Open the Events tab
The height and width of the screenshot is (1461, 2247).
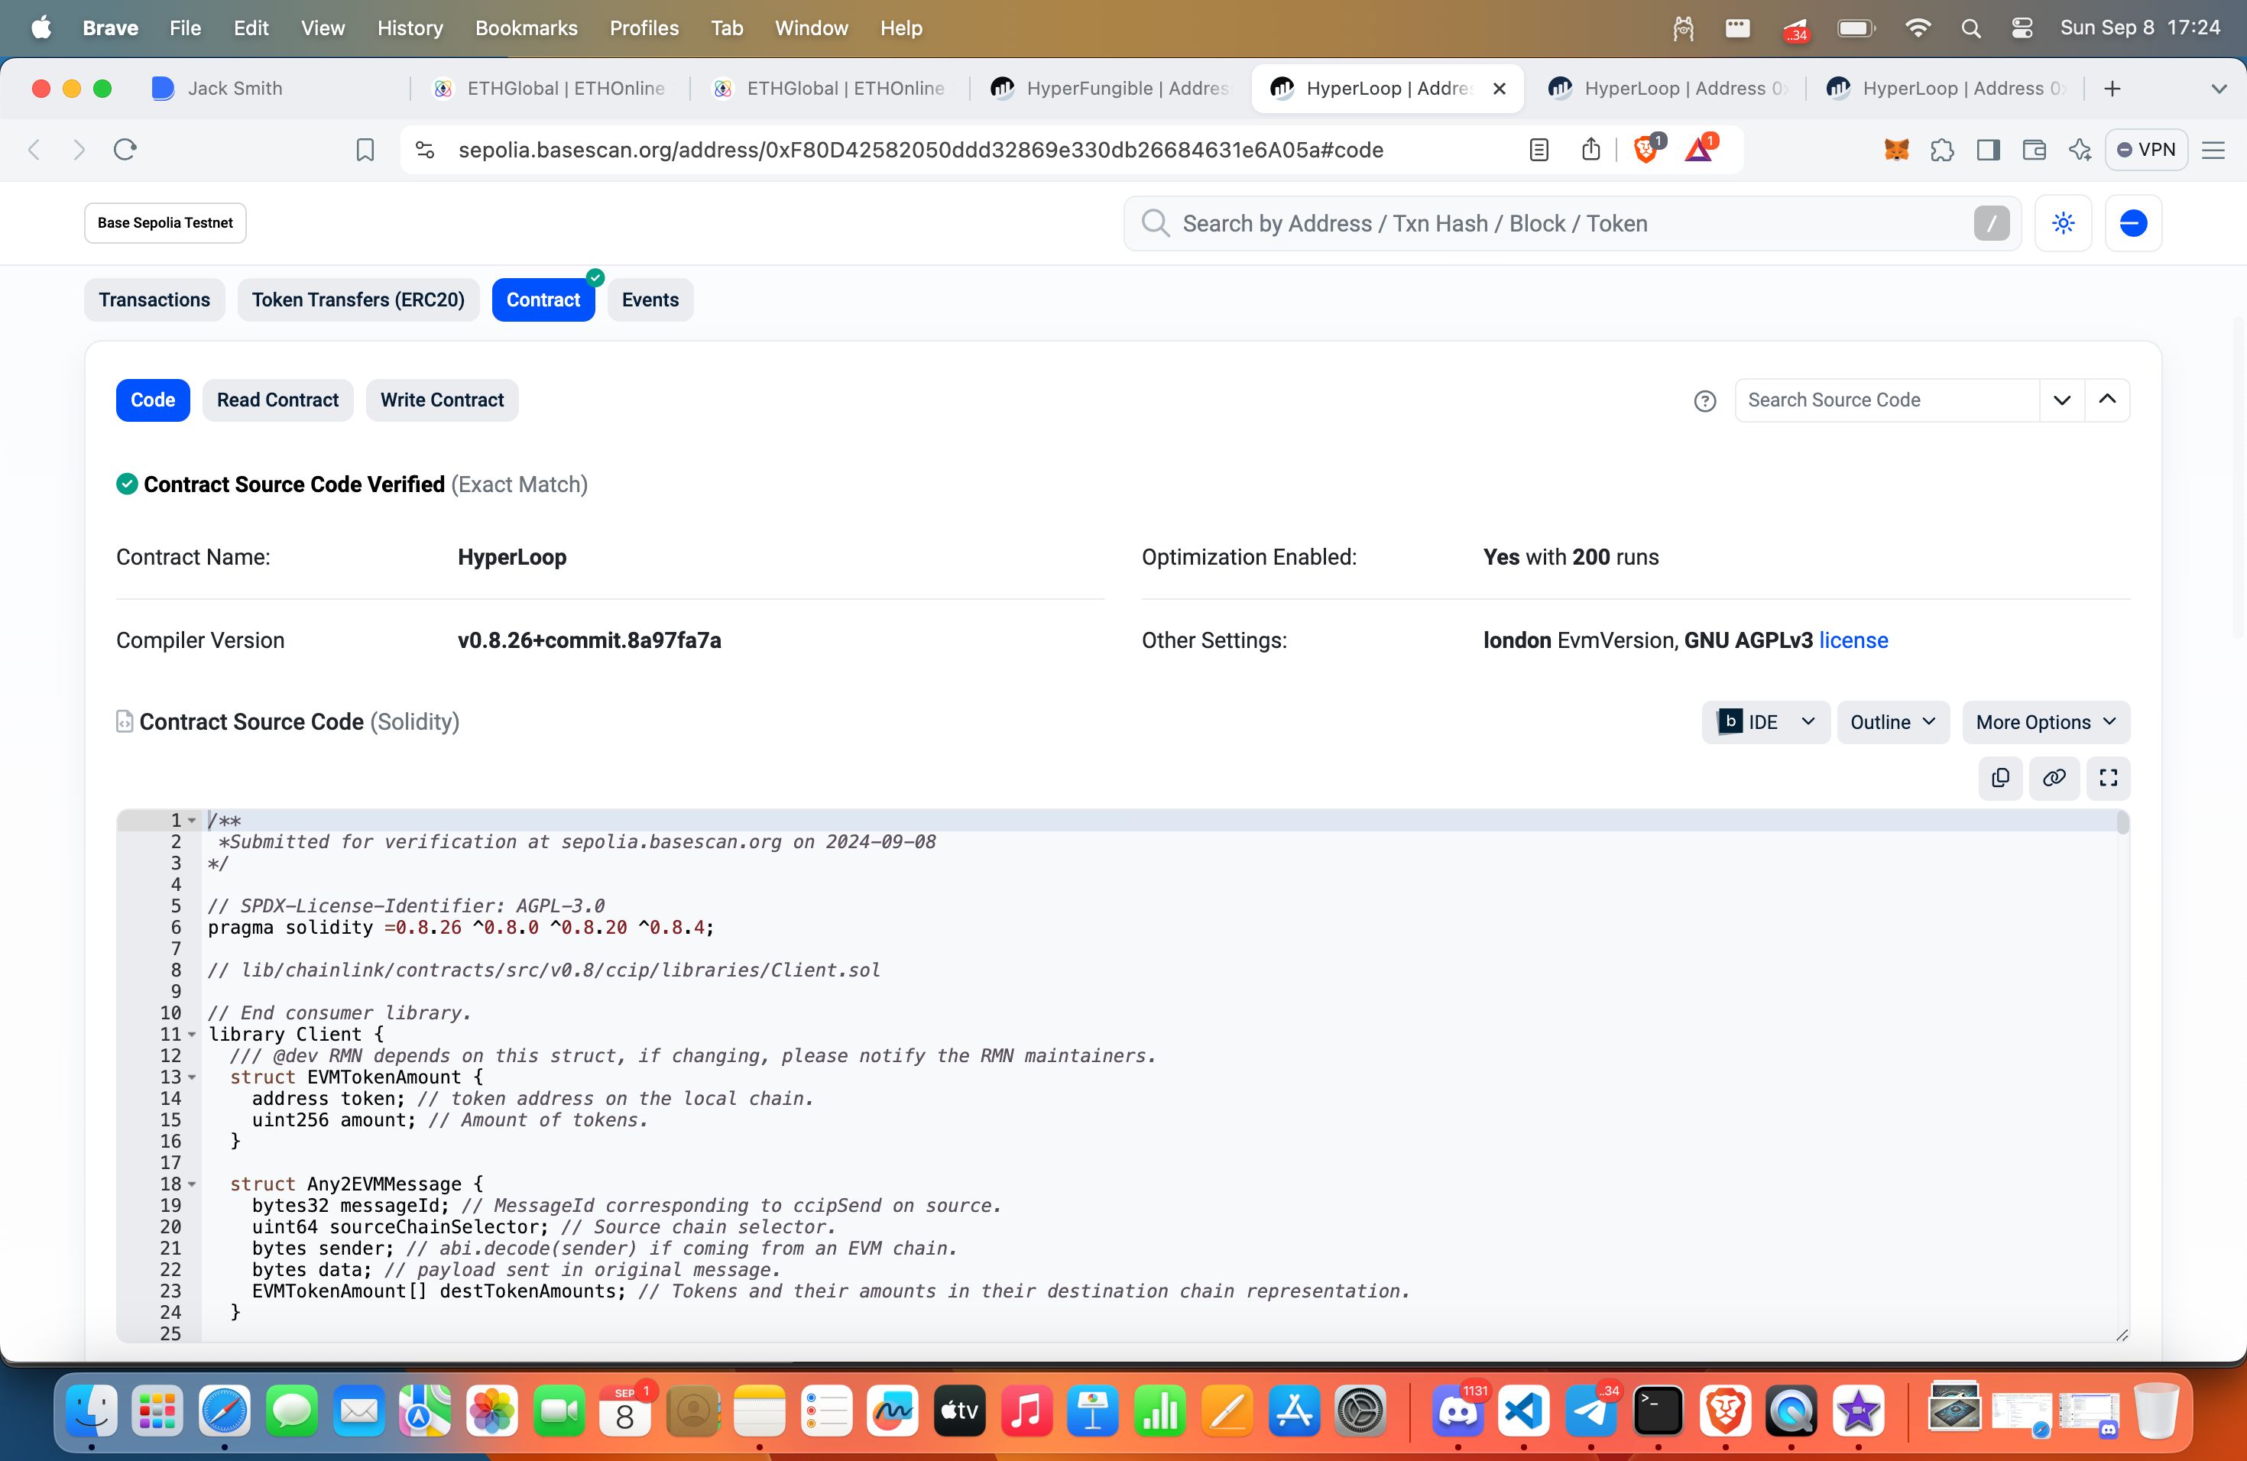click(x=650, y=300)
